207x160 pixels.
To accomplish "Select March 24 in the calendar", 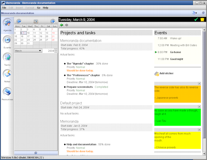I will (30, 40).
